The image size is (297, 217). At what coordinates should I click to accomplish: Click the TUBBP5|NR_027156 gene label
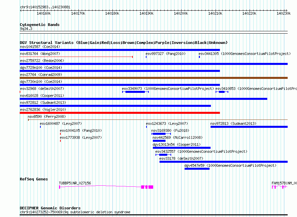click(x=75, y=183)
